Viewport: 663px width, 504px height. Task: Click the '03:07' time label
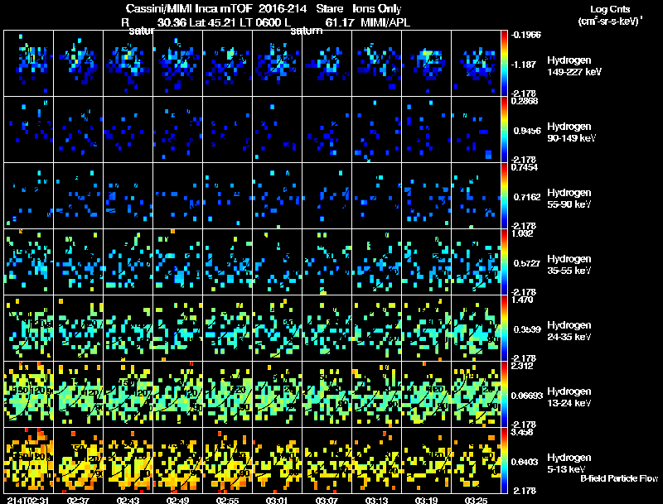(x=327, y=500)
